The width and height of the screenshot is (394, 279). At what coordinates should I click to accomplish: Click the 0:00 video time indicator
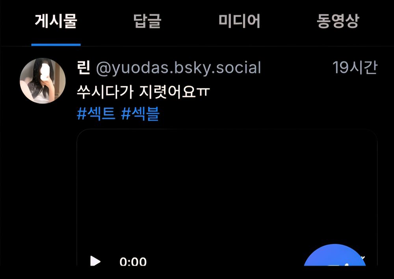tap(133, 261)
